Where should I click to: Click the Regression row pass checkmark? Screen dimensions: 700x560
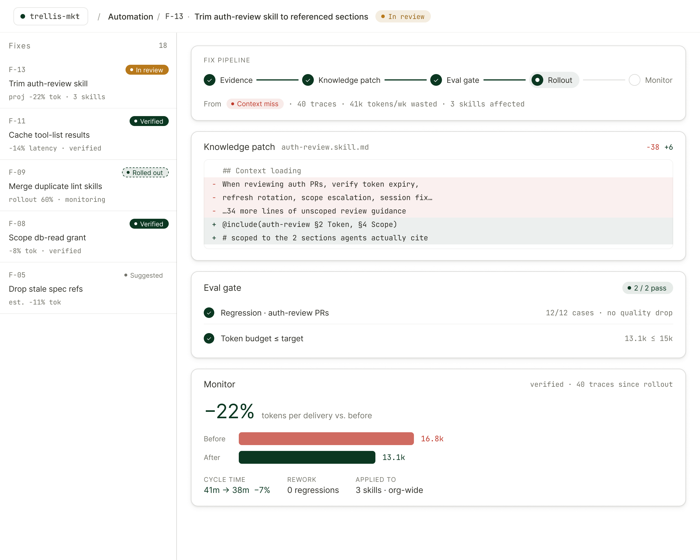pos(209,313)
